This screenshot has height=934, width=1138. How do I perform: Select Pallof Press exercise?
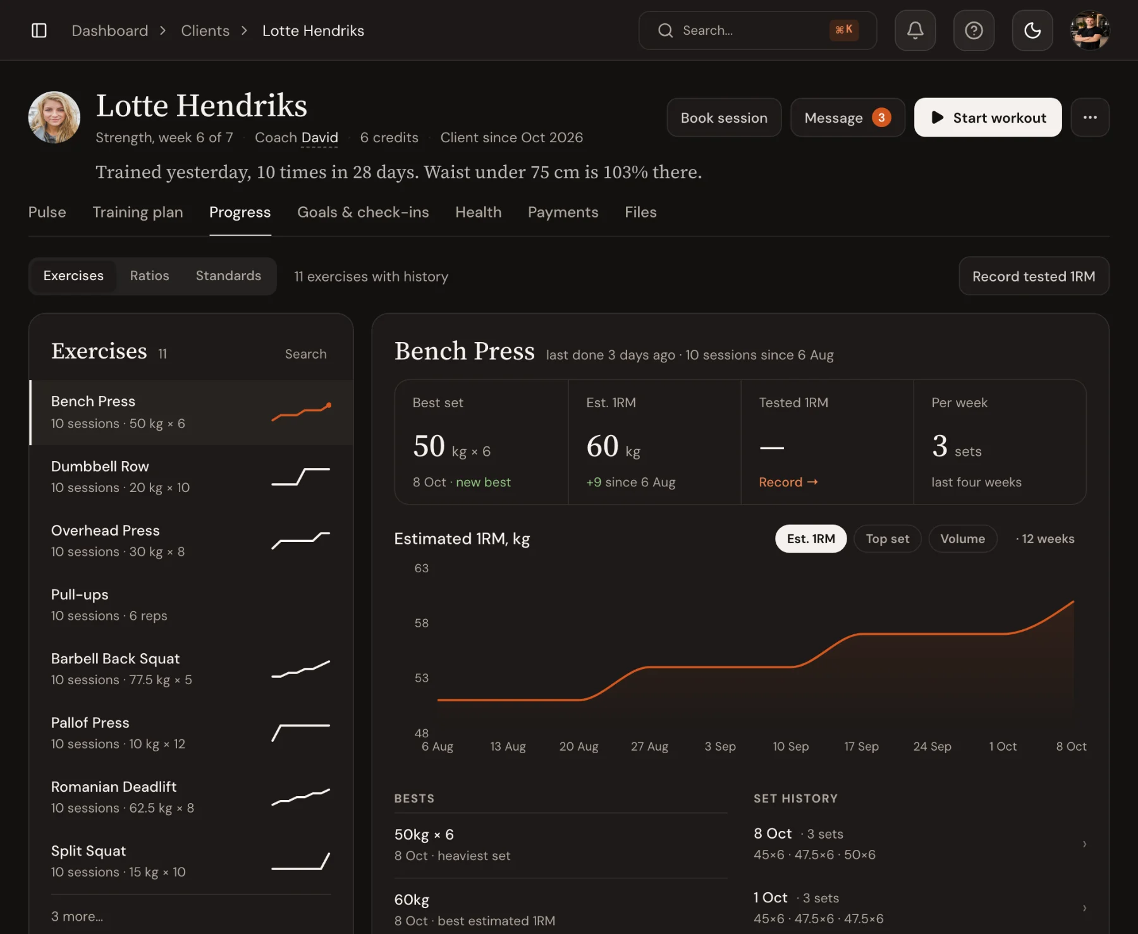click(x=191, y=733)
